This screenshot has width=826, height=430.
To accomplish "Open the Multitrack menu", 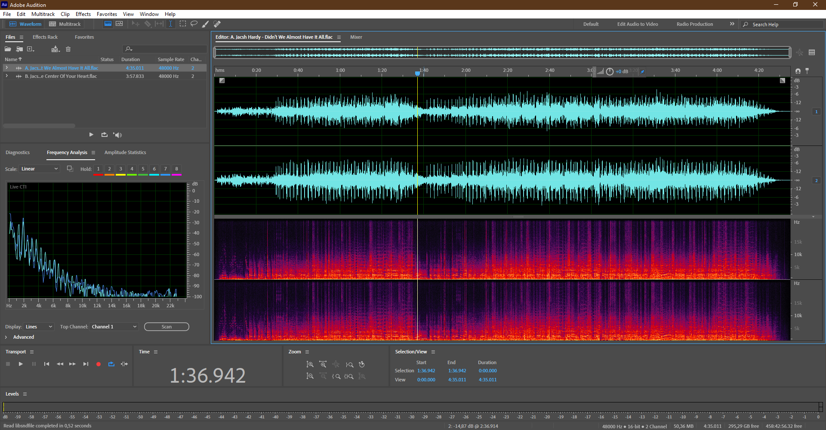I will pyautogui.click(x=43, y=14).
